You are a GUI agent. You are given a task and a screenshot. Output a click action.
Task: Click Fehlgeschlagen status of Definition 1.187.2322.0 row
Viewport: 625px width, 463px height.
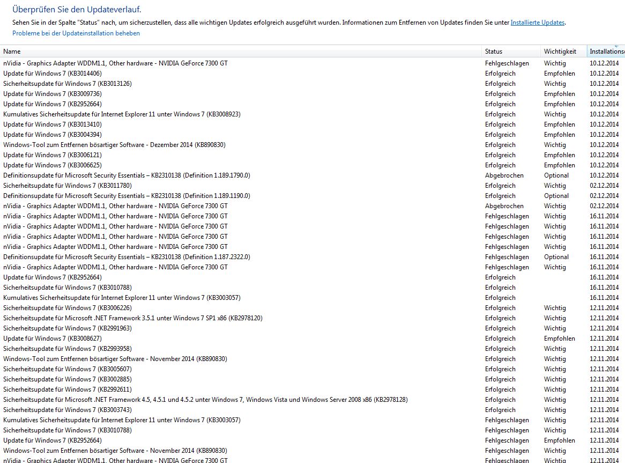tap(507, 257)
